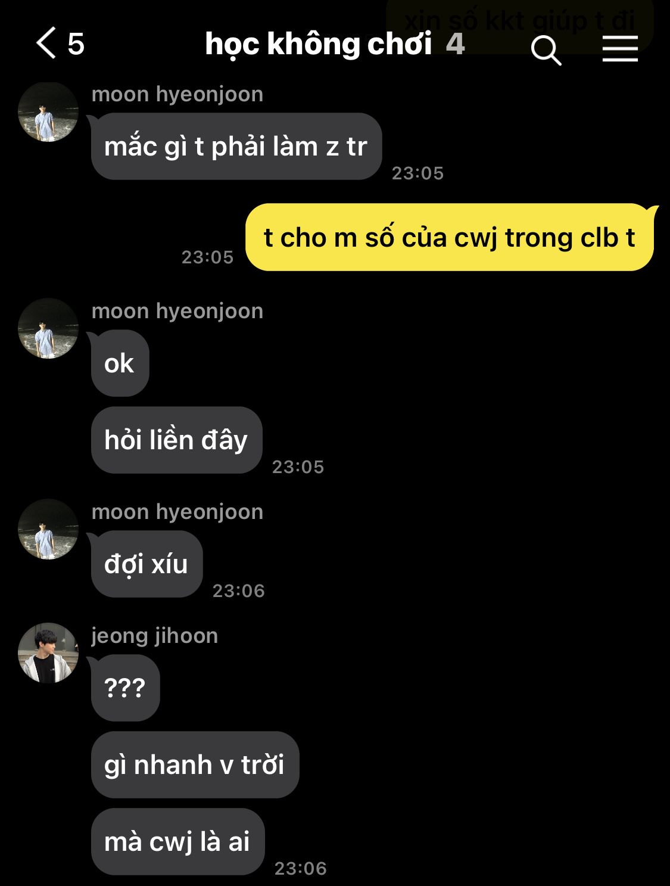This screenshot has height=886, width=670.
Task: Tap the chat title học không chơi
Action: tap(318, 44)
